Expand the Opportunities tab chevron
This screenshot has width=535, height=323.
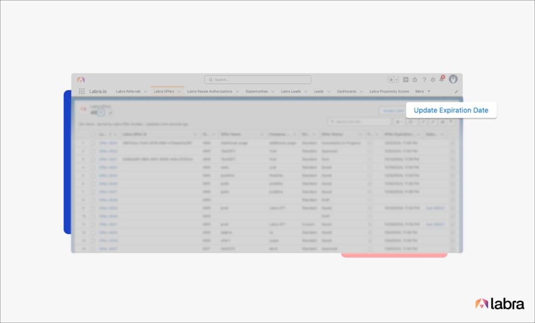pos(273,91)
